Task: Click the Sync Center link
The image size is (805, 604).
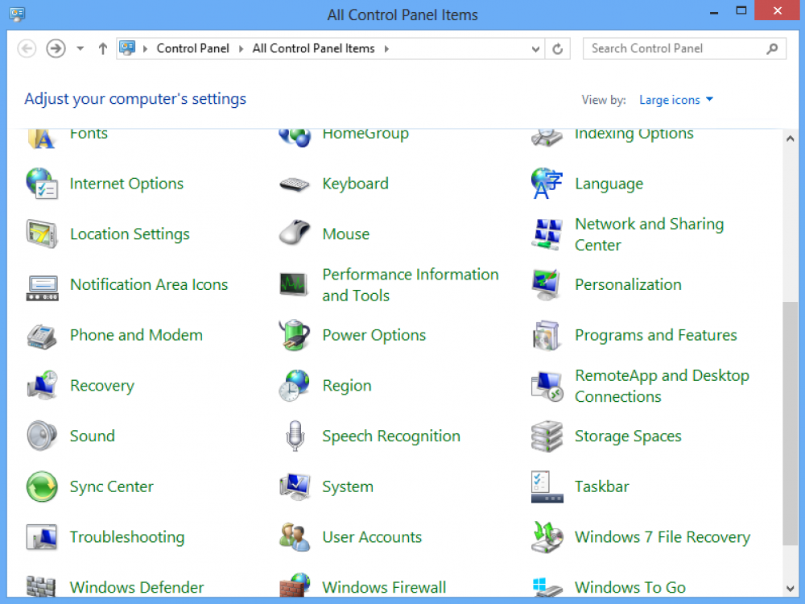Action: click(x=111, y=487)
